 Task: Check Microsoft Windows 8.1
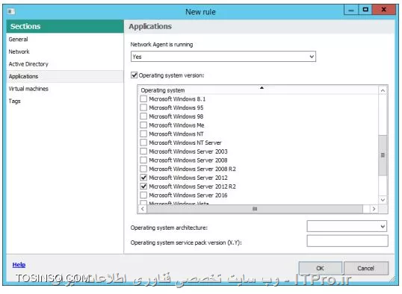point(143,98)
